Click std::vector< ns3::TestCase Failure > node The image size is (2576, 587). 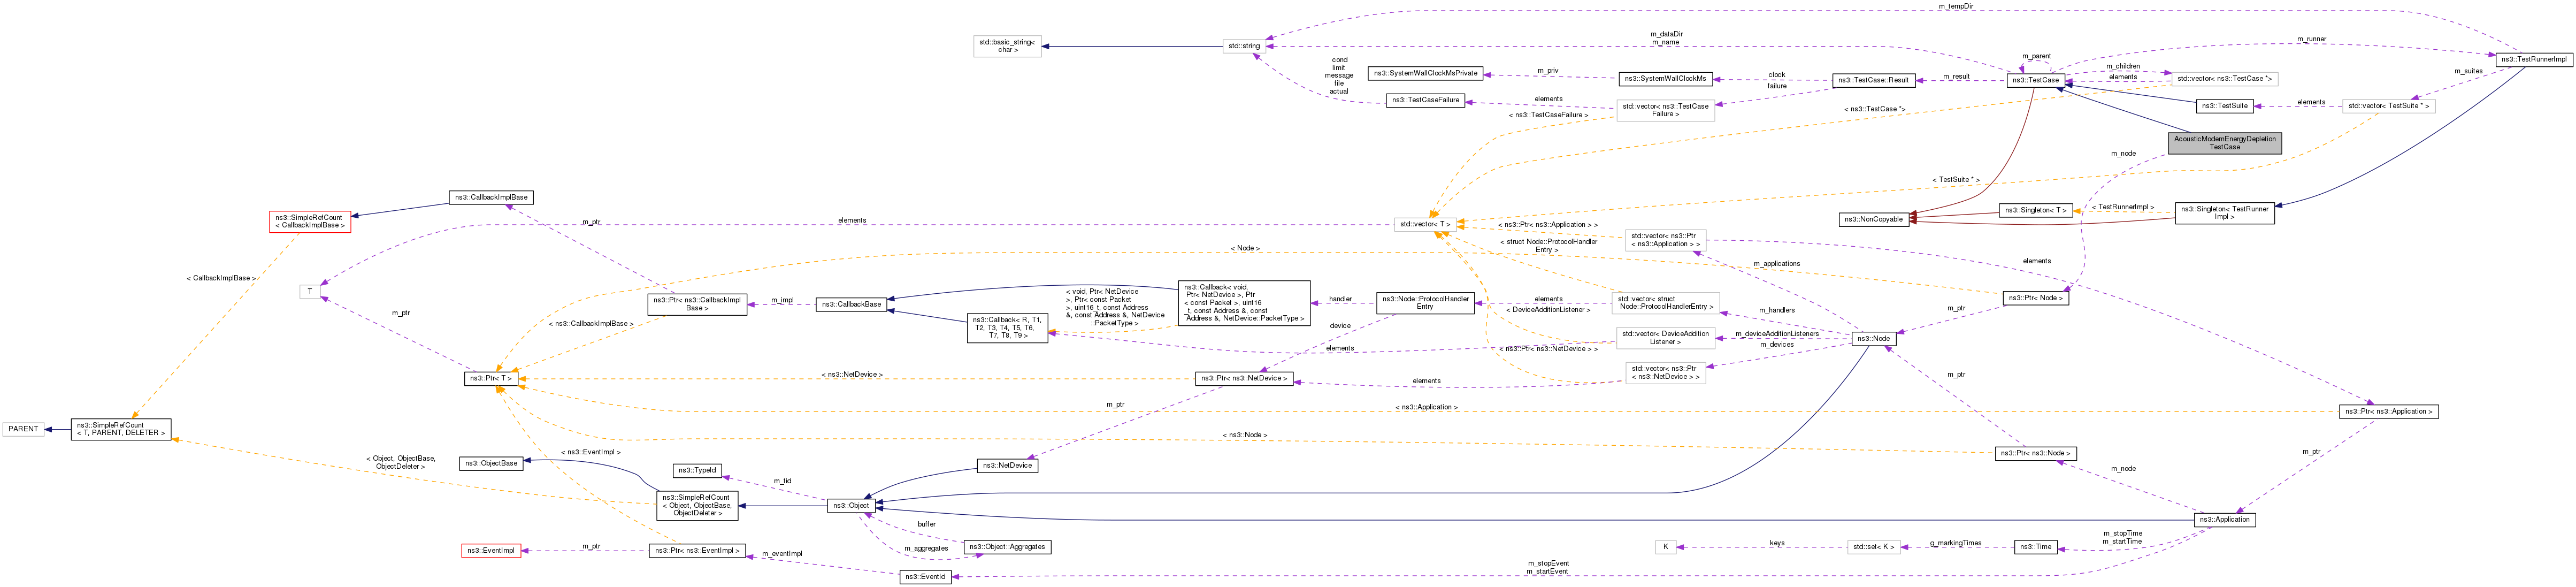tap(1665, 110)
